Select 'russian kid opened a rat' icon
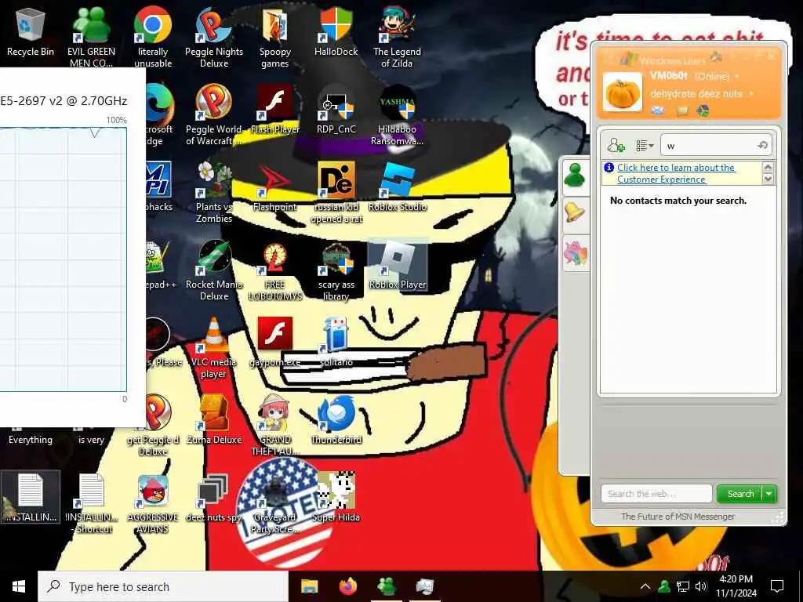803x602 pixels. [x=336, y=193]
